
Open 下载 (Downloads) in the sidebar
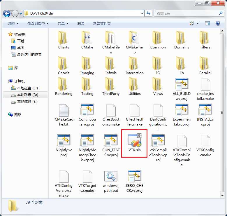[x=18, y=41]
